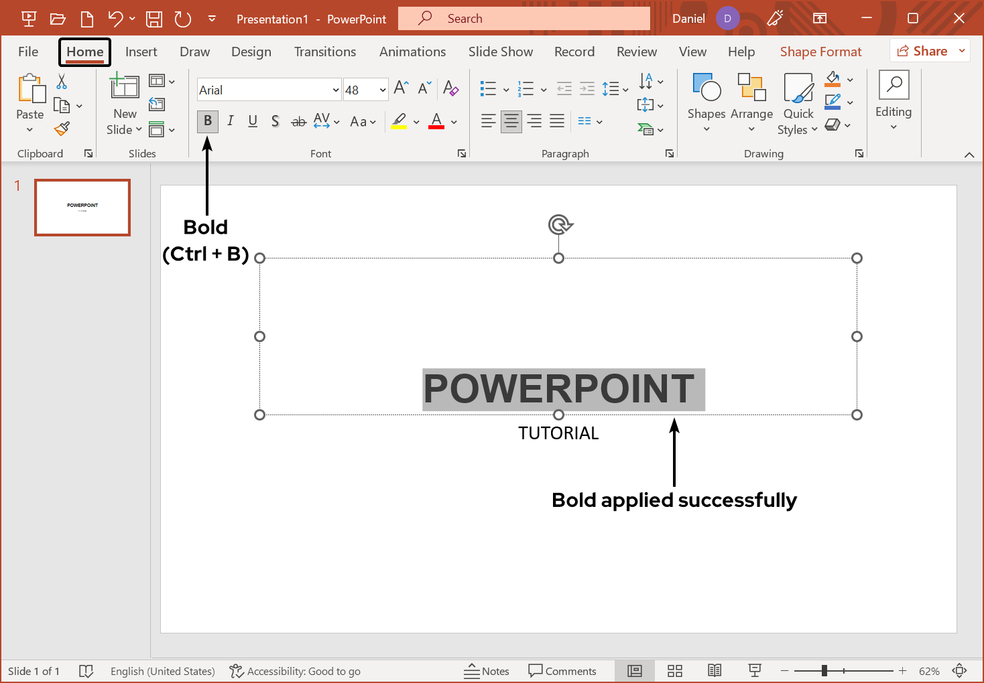This screenshot has width=984, height=683.
Task: Click the Format Painter brush icon
Action: coord(62,129)
